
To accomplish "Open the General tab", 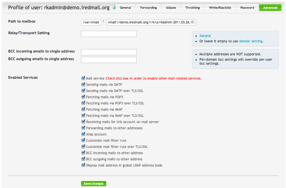I will point(125,8).
